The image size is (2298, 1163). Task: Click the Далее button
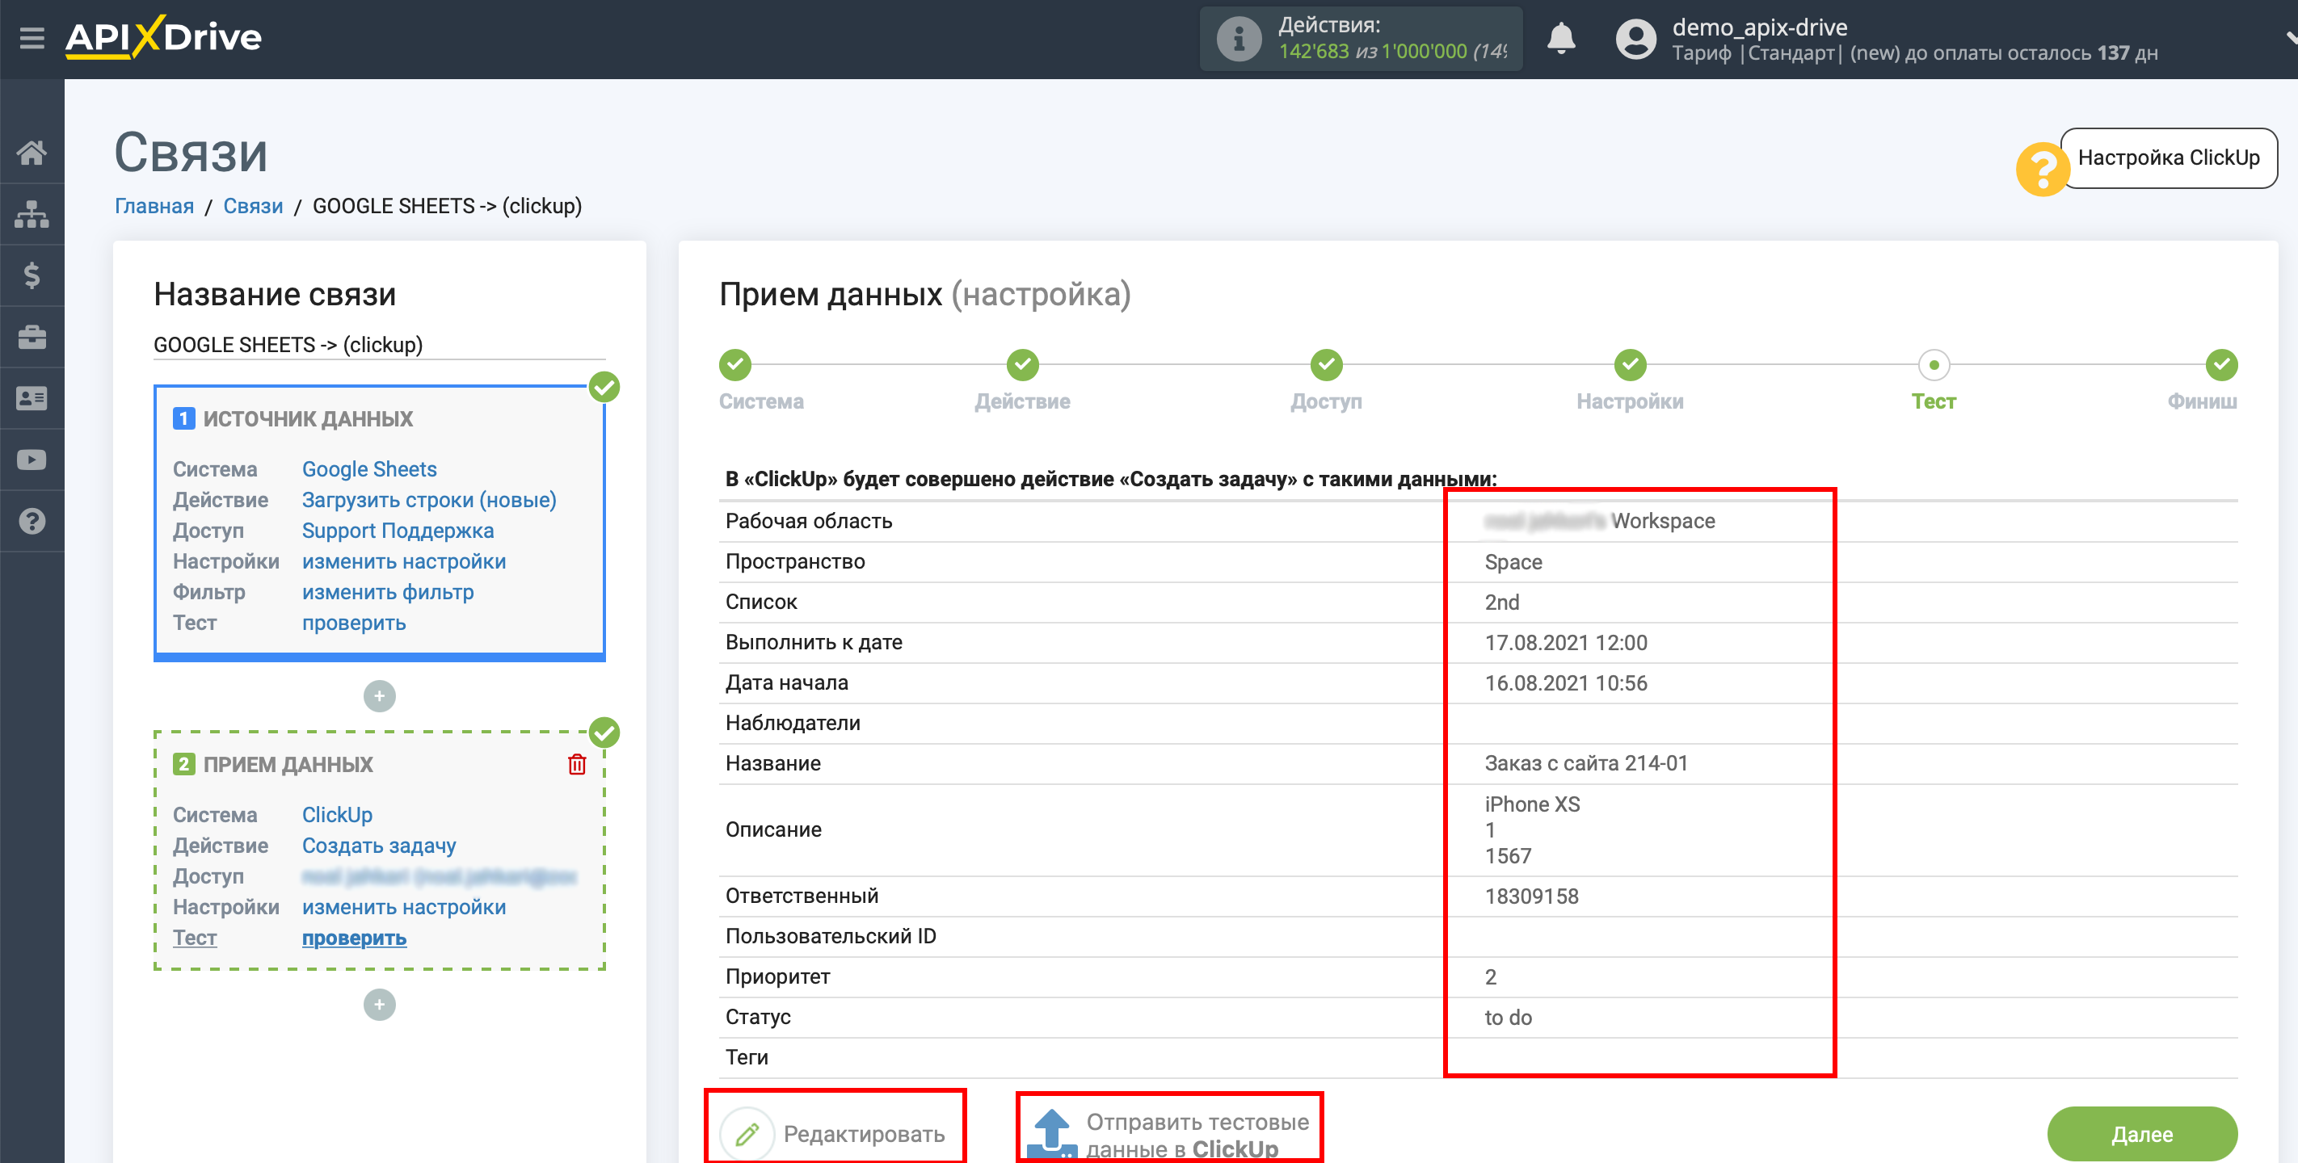pyautogui.click(x=2142, y=1134)
